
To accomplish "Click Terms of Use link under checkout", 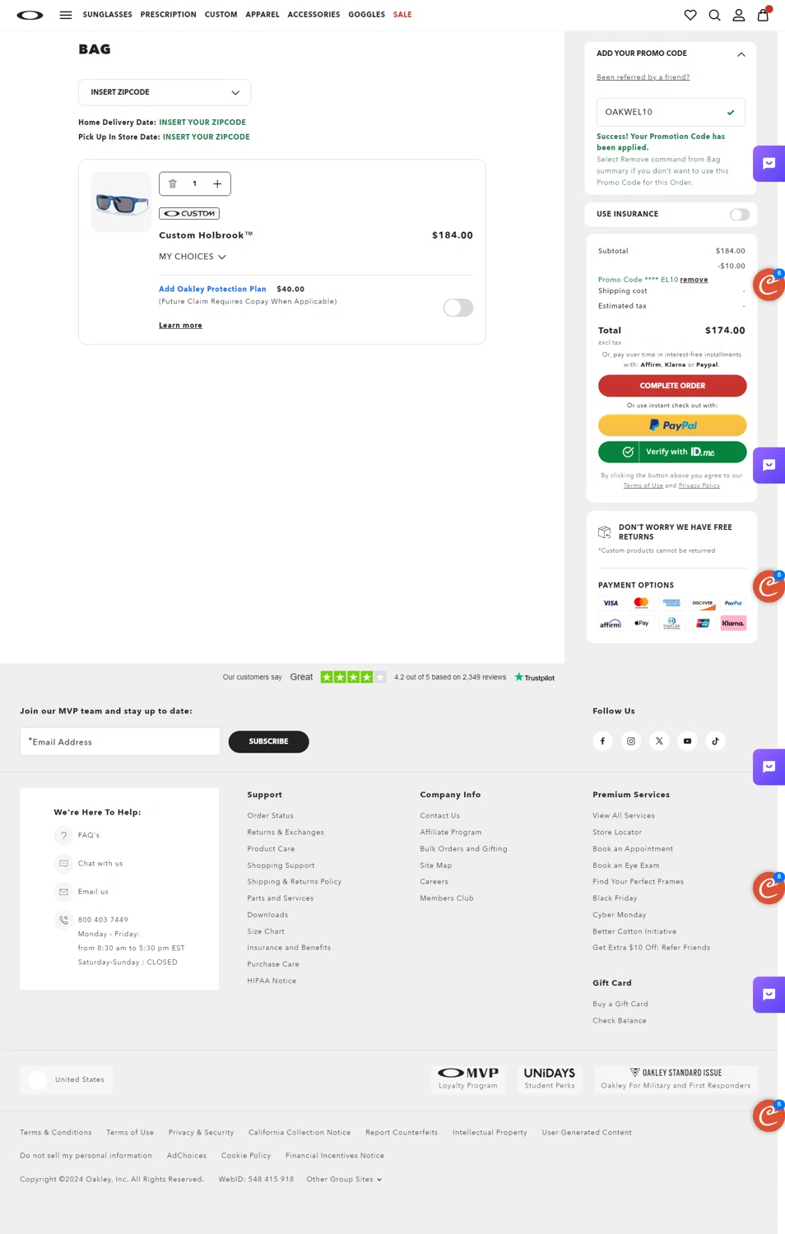I will click(643, 485).
